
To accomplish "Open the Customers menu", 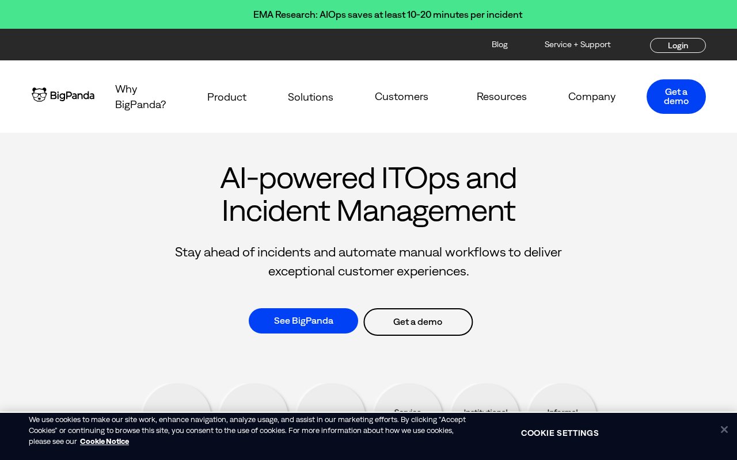I will tap(401, 97).
